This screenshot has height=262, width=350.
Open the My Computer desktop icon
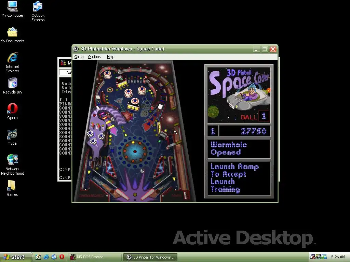coord(12,9)
